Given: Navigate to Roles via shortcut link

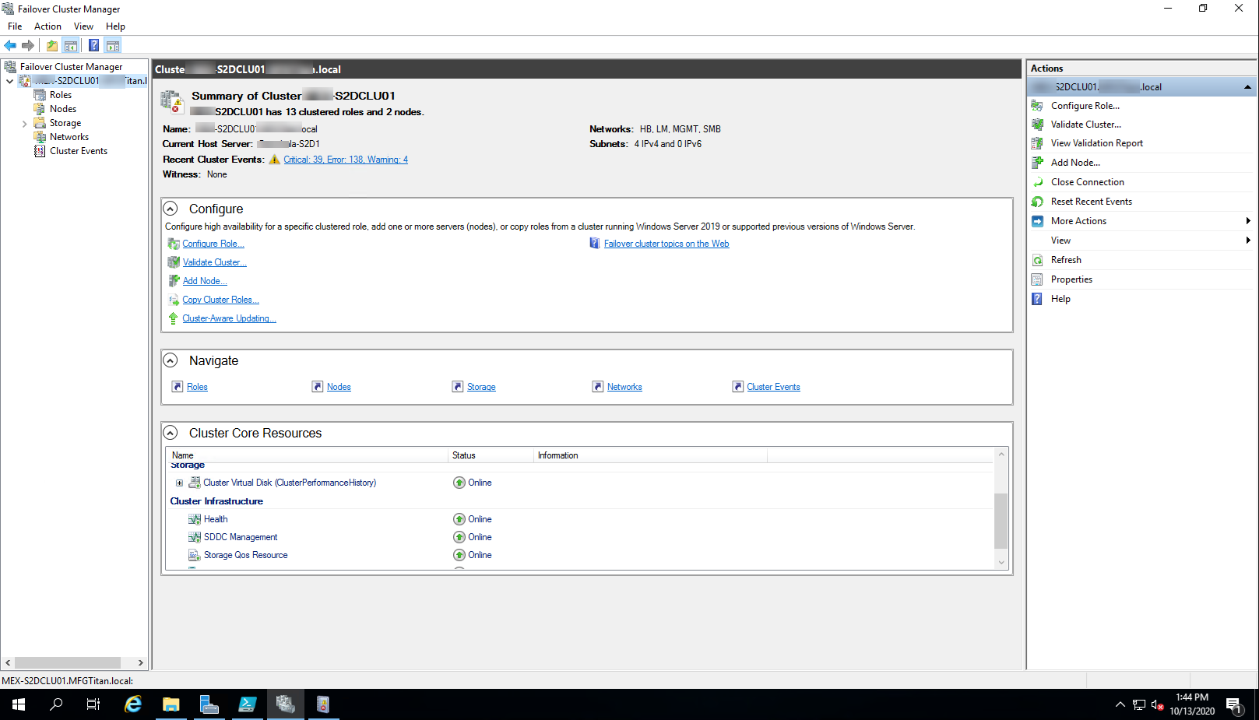Looking at the screenshot, I should point(197,387).
